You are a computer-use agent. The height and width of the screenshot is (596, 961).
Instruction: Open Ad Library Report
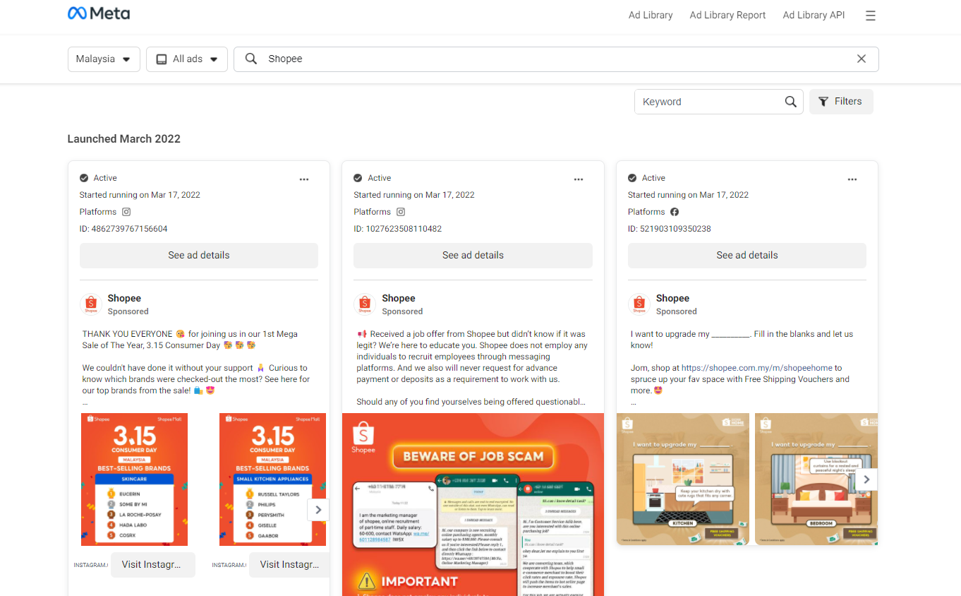(727, 16)
